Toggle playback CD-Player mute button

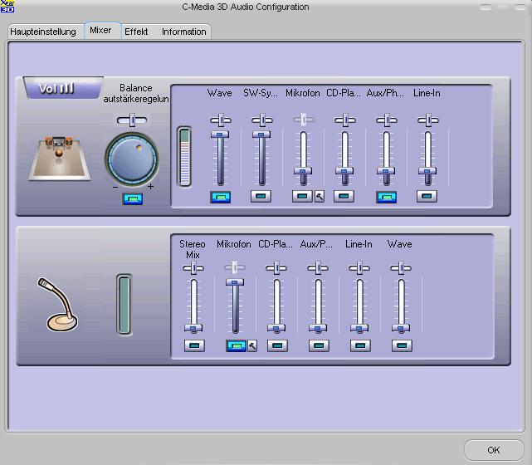pyautogui.click(x=344, y=196)
